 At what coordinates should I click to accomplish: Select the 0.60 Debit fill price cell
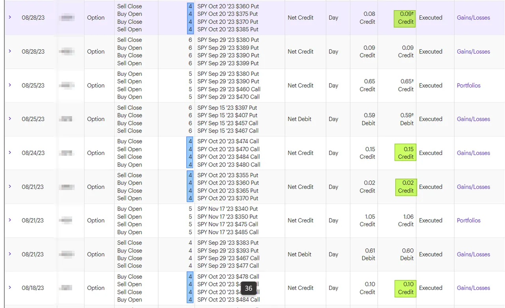407,254
